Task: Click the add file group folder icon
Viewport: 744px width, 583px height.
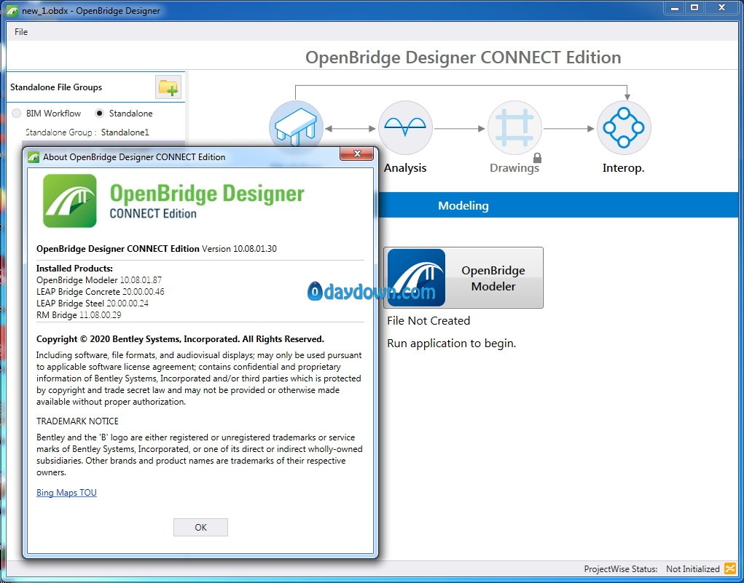Action: pos(168,87)
